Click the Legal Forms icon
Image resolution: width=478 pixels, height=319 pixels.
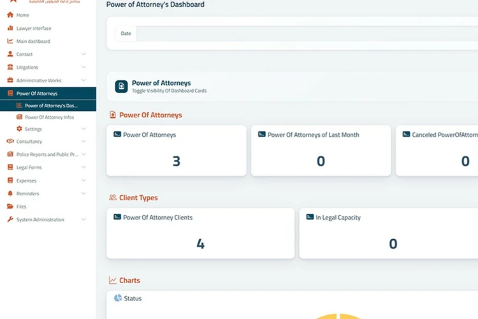click(x=10, y=167)
